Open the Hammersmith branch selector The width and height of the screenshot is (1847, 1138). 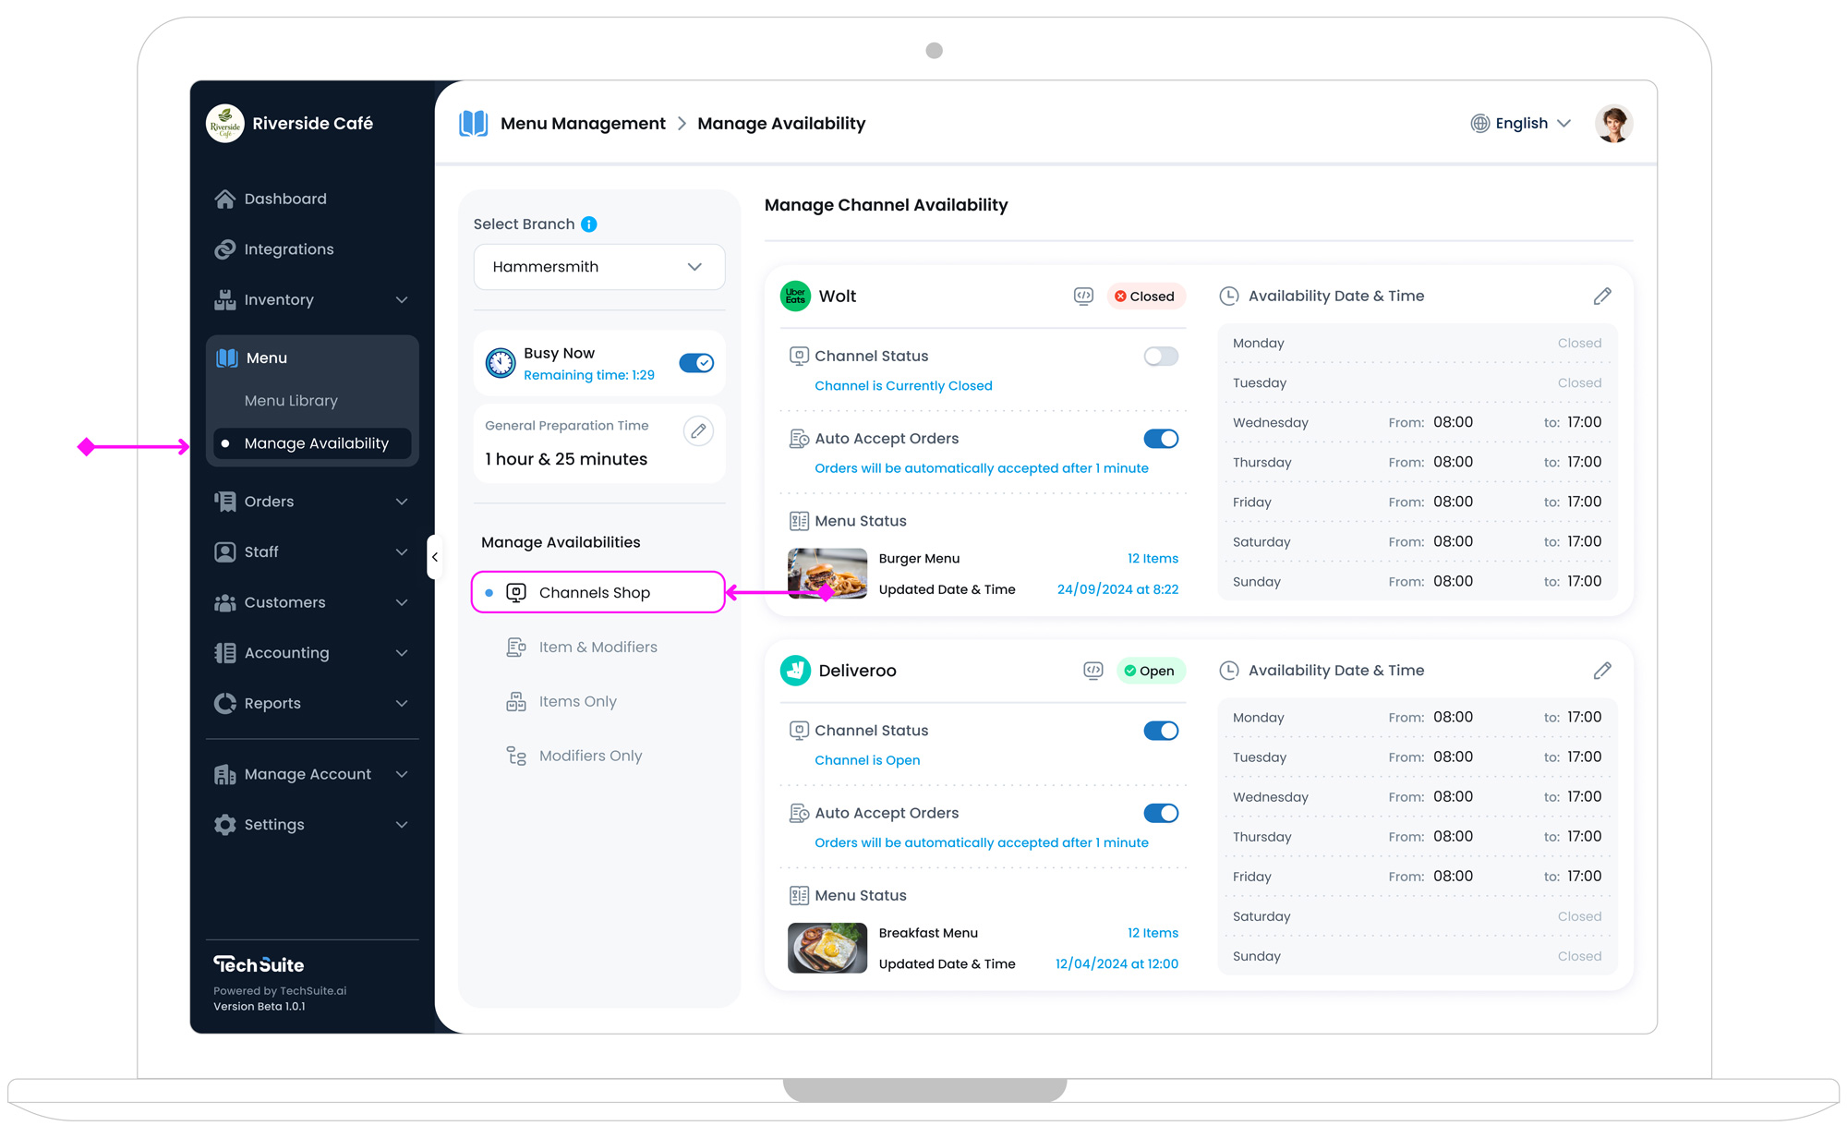click(x=598, y=267)
